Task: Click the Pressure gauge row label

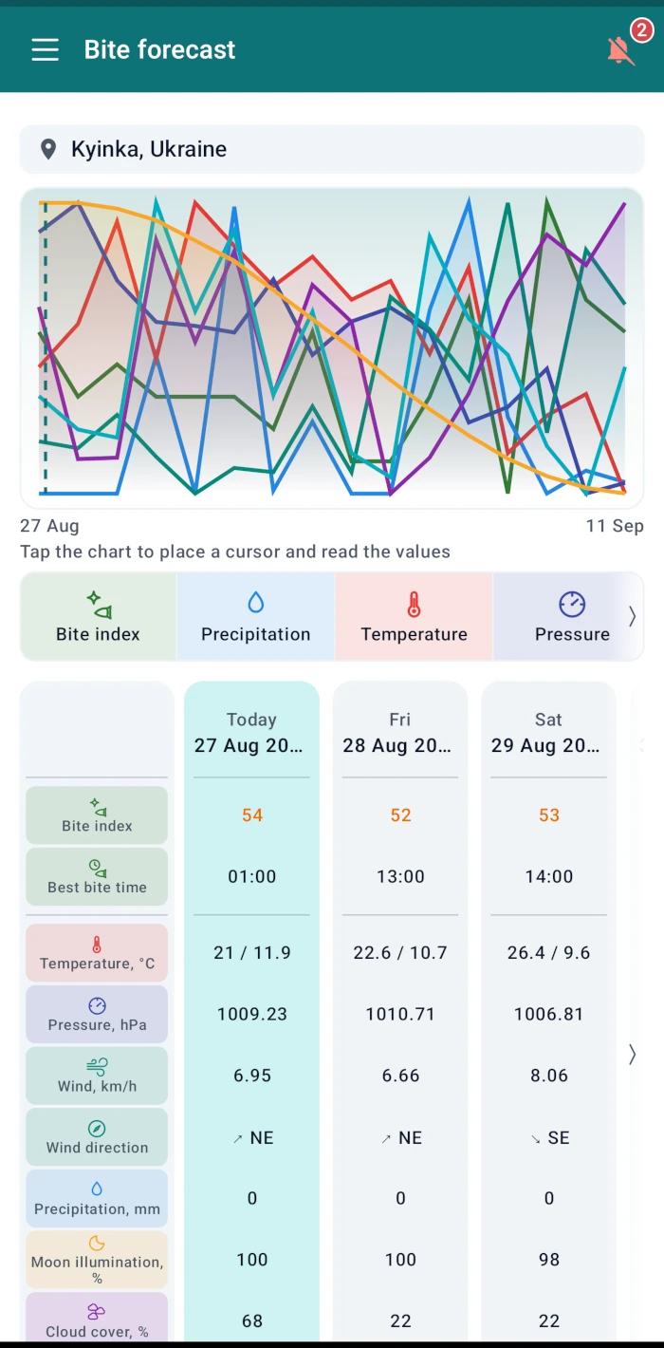Action: 97,1014
